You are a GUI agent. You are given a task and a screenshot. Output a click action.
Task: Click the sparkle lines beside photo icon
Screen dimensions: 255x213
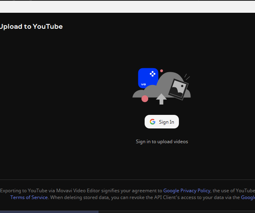(x=187, y=77)
